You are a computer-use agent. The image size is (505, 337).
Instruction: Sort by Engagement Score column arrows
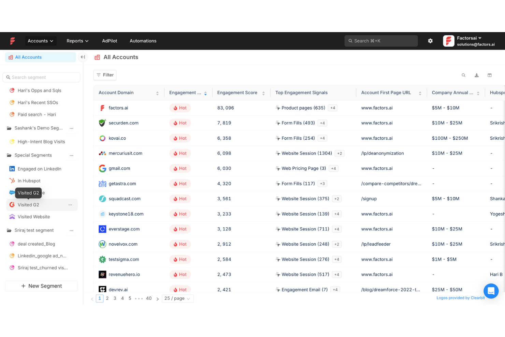[263, 93]
